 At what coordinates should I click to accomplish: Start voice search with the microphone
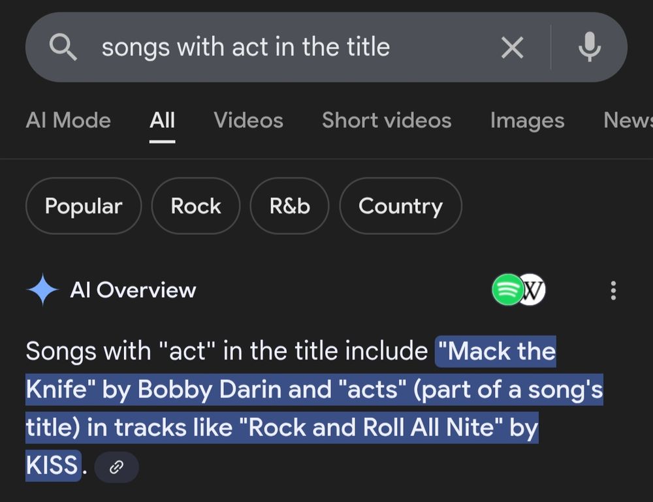click(589, 47)
